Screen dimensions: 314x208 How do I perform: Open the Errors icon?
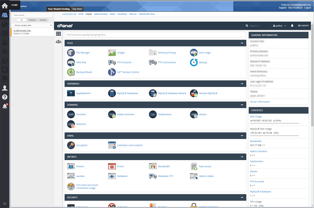pos(112,166)
